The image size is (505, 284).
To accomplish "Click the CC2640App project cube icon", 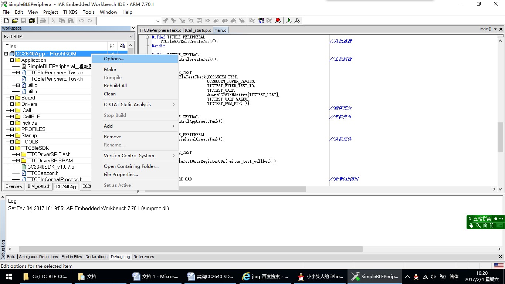I will (12, 54).
